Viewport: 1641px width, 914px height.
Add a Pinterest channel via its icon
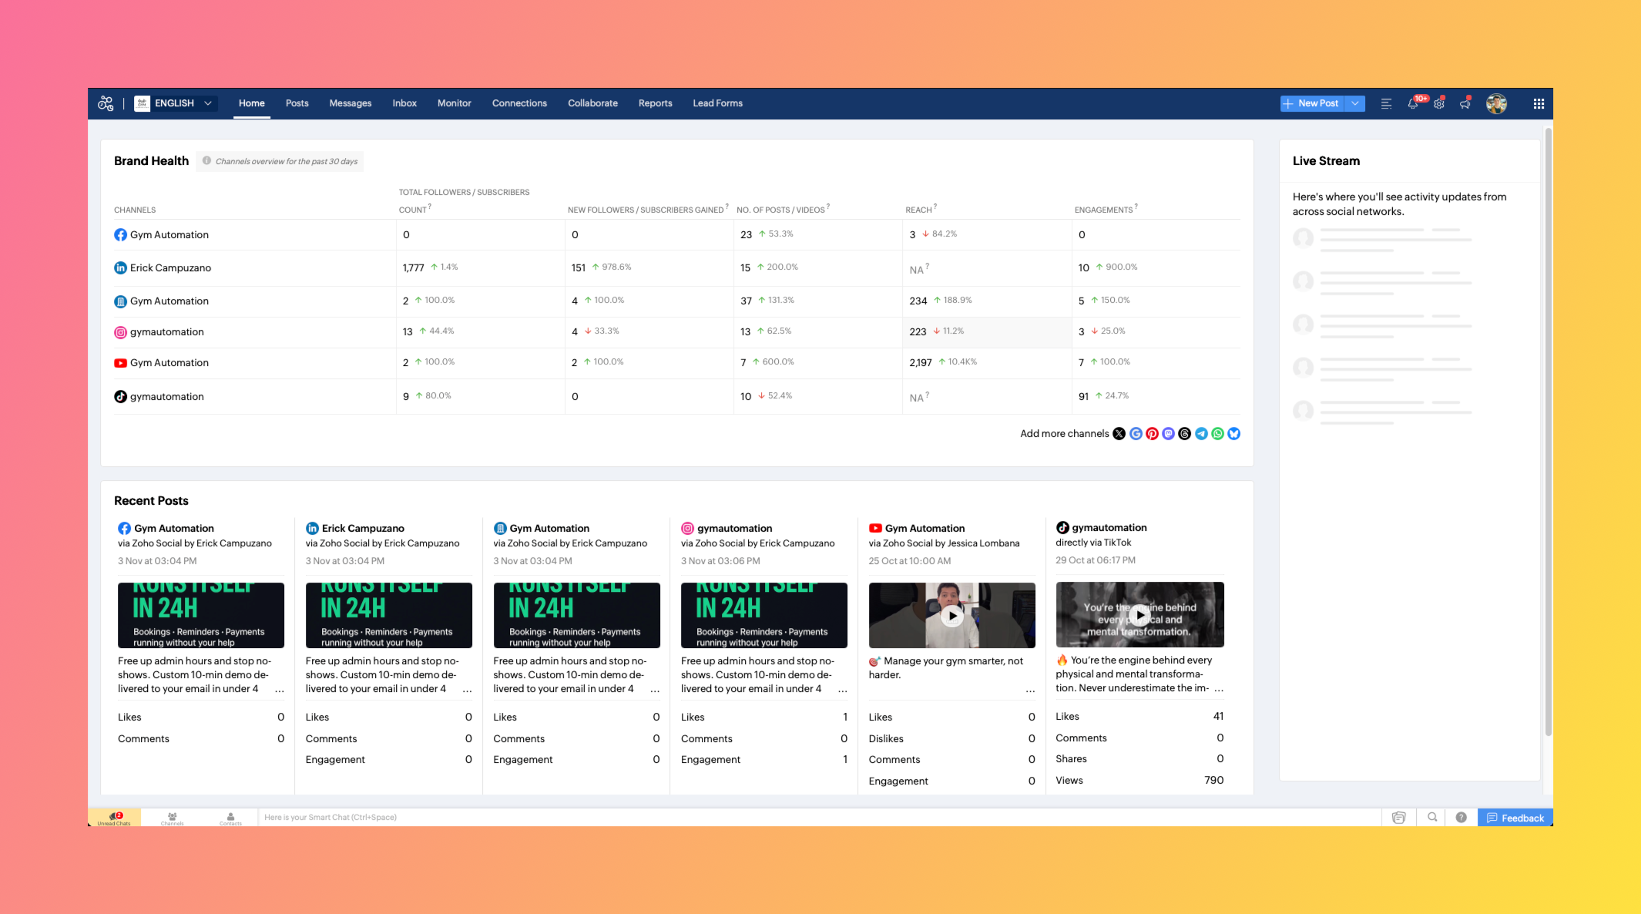(1152, 434)
